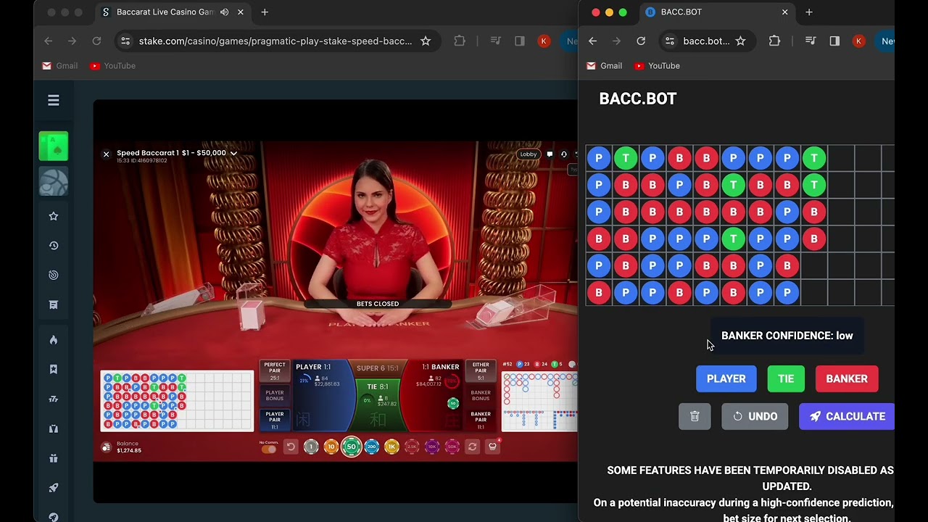Open the bead road scoreboard in game
Screen dimensions: 928x522
coord(177,401)
